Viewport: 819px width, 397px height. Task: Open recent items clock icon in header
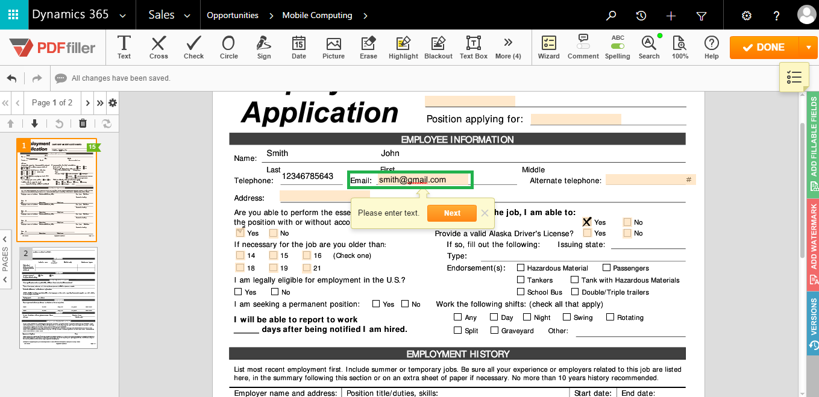(641, 16)
